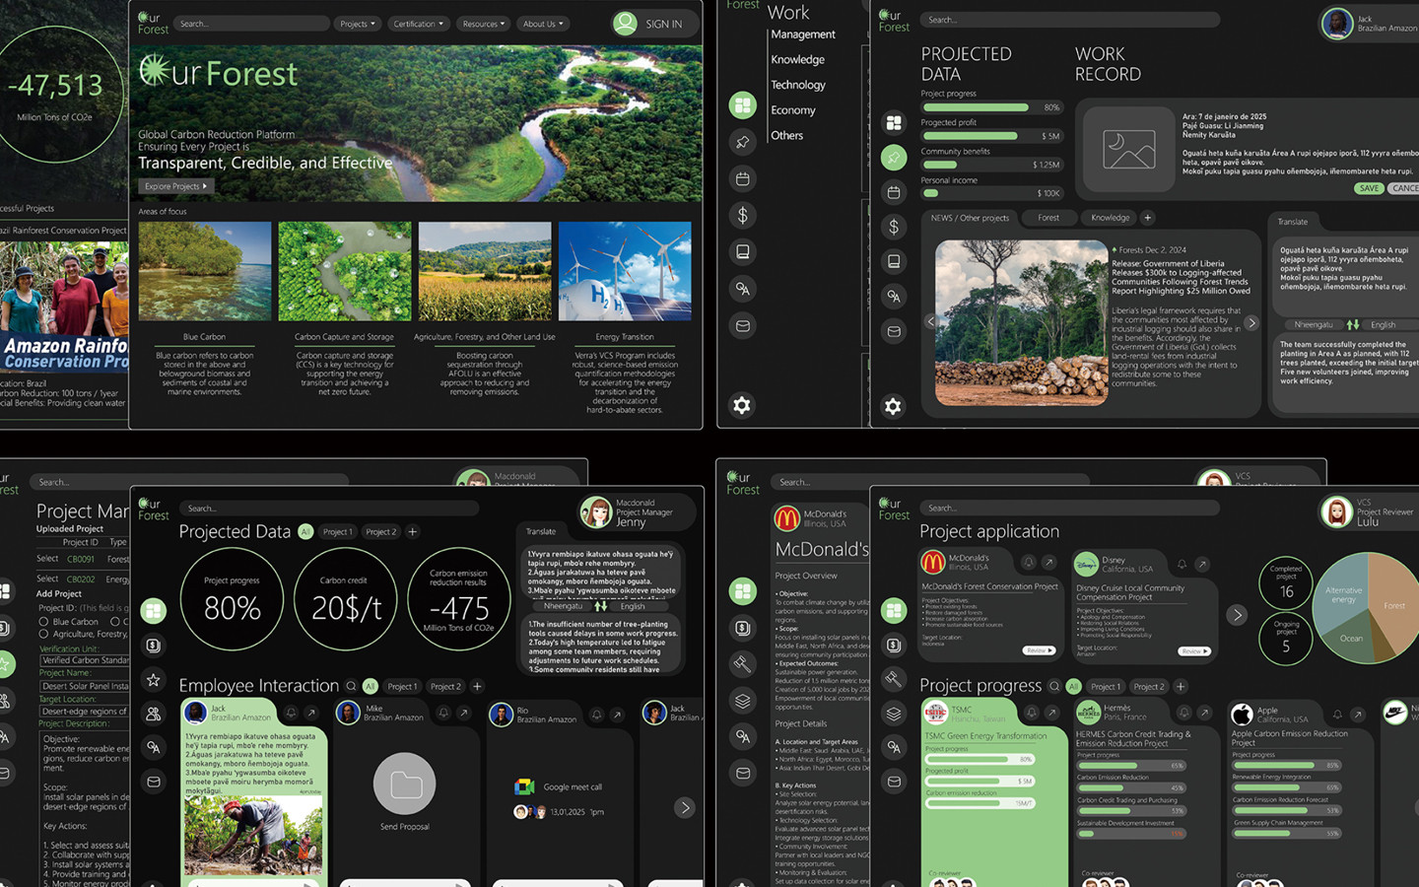This screenshot has height=887, width=1419.
Task: Switch to the Knowledge tab in the news section
Action: click(1110, 218)
